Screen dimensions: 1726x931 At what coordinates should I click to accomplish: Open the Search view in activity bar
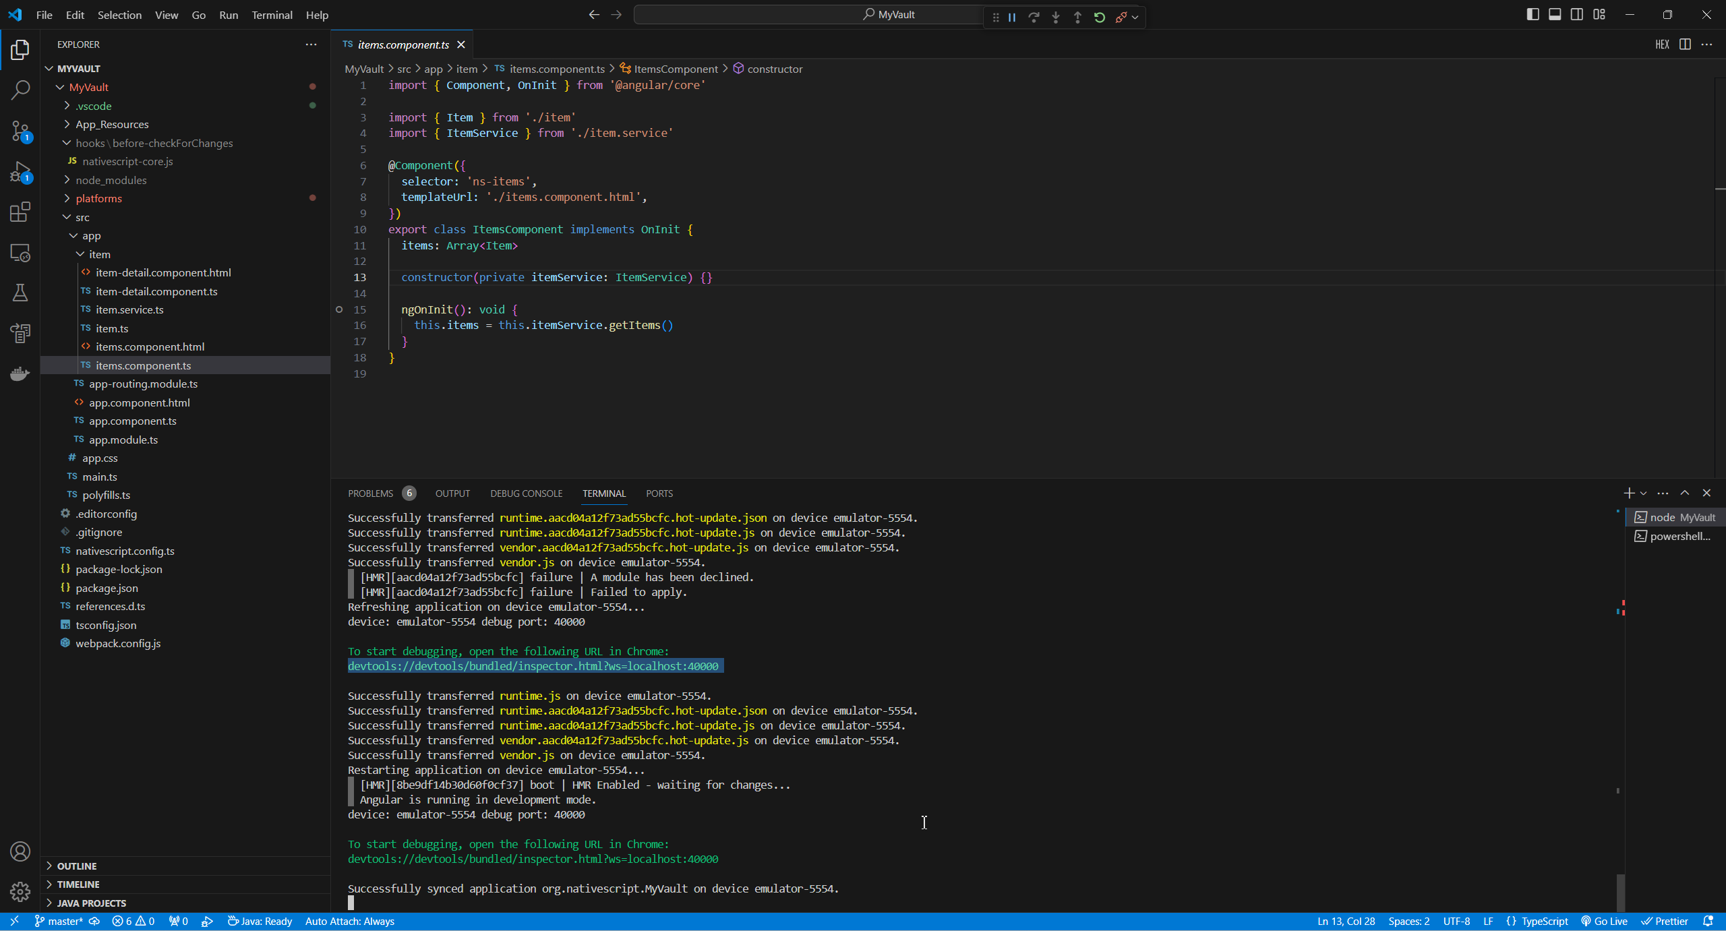(20, 90)
